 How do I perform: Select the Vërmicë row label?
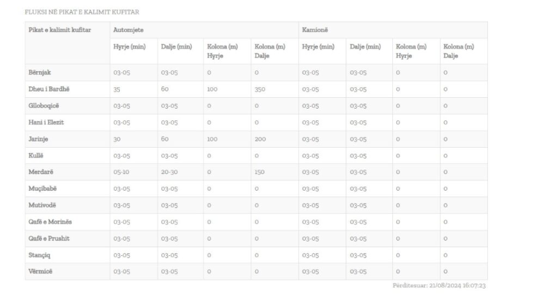(40, 271)
